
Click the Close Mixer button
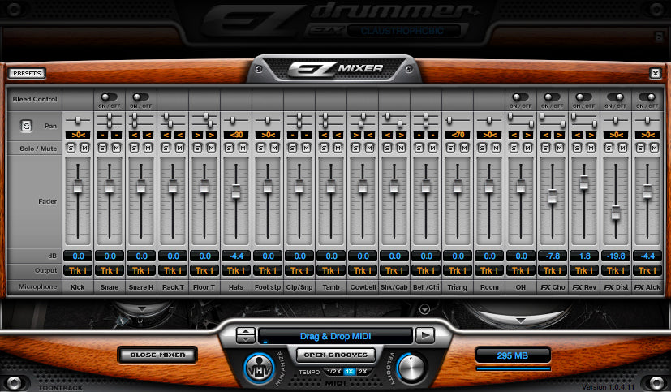tap(157, 355)
